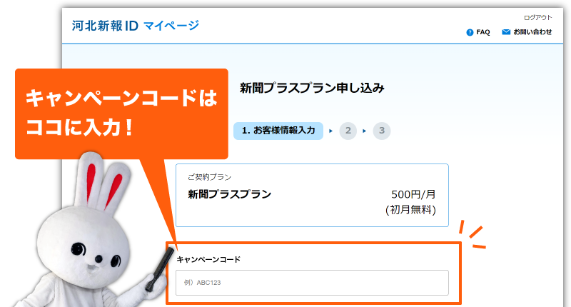Click into the キャンペーンコード input field
Viewport: 571px width, 307px height.
(x=312, y=283)
